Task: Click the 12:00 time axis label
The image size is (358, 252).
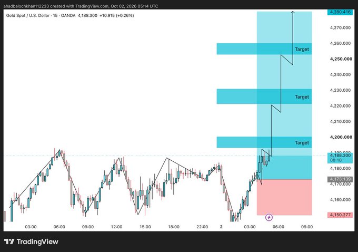Action: (117, 227)
